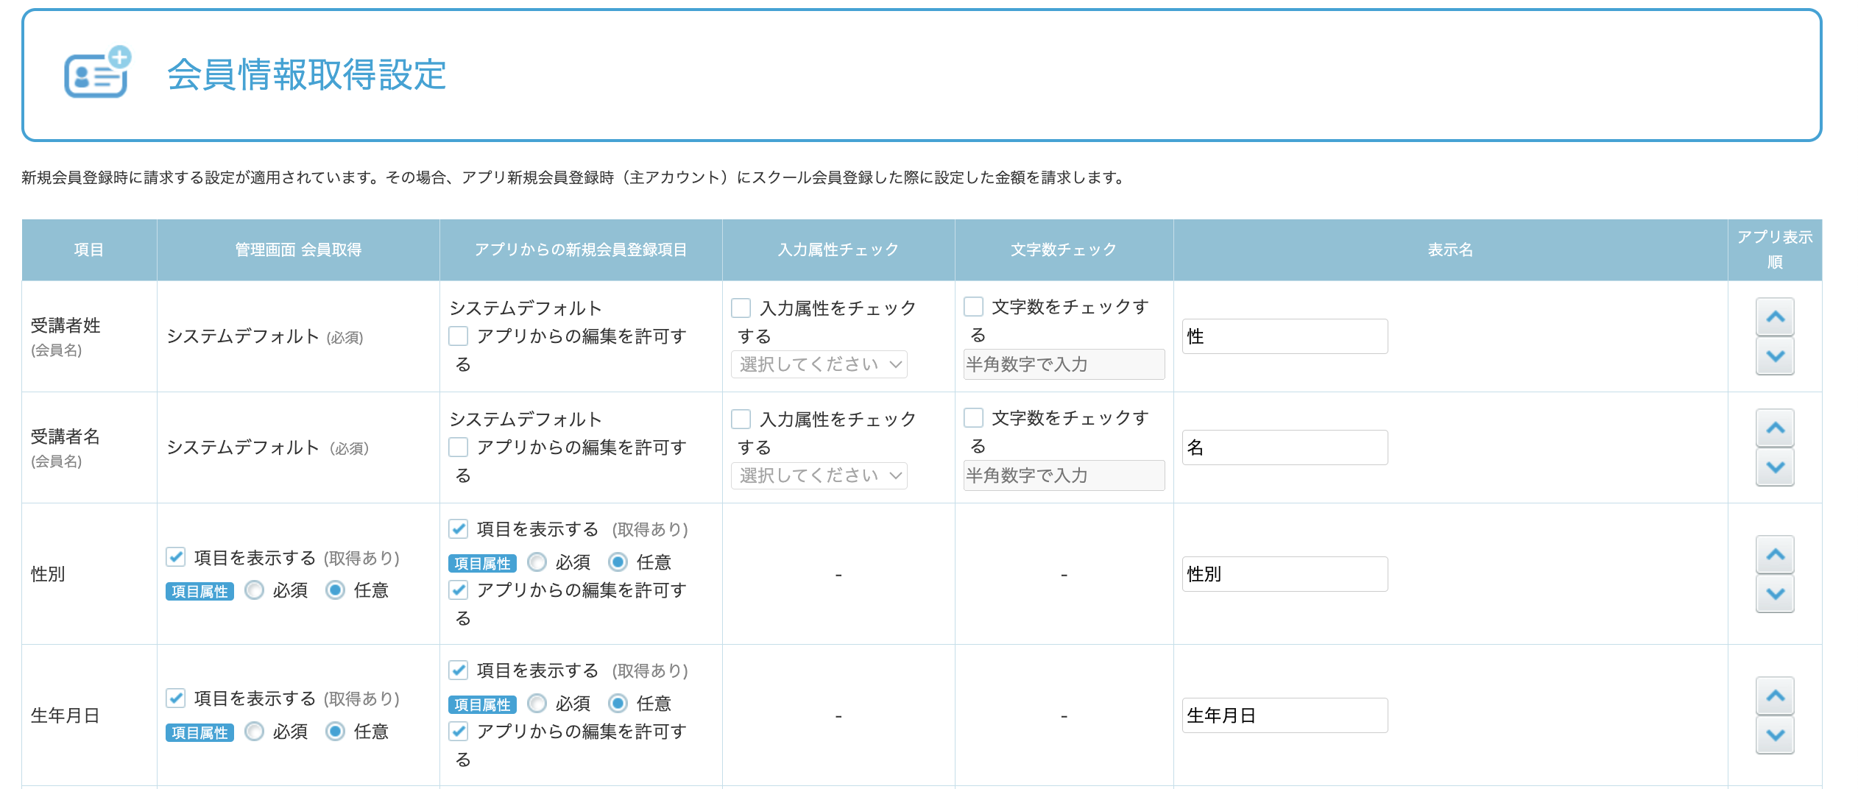
Task: Uncheck 項目を表示する in 管理画面 for 生年月日
Action: (x=175, y=698)
